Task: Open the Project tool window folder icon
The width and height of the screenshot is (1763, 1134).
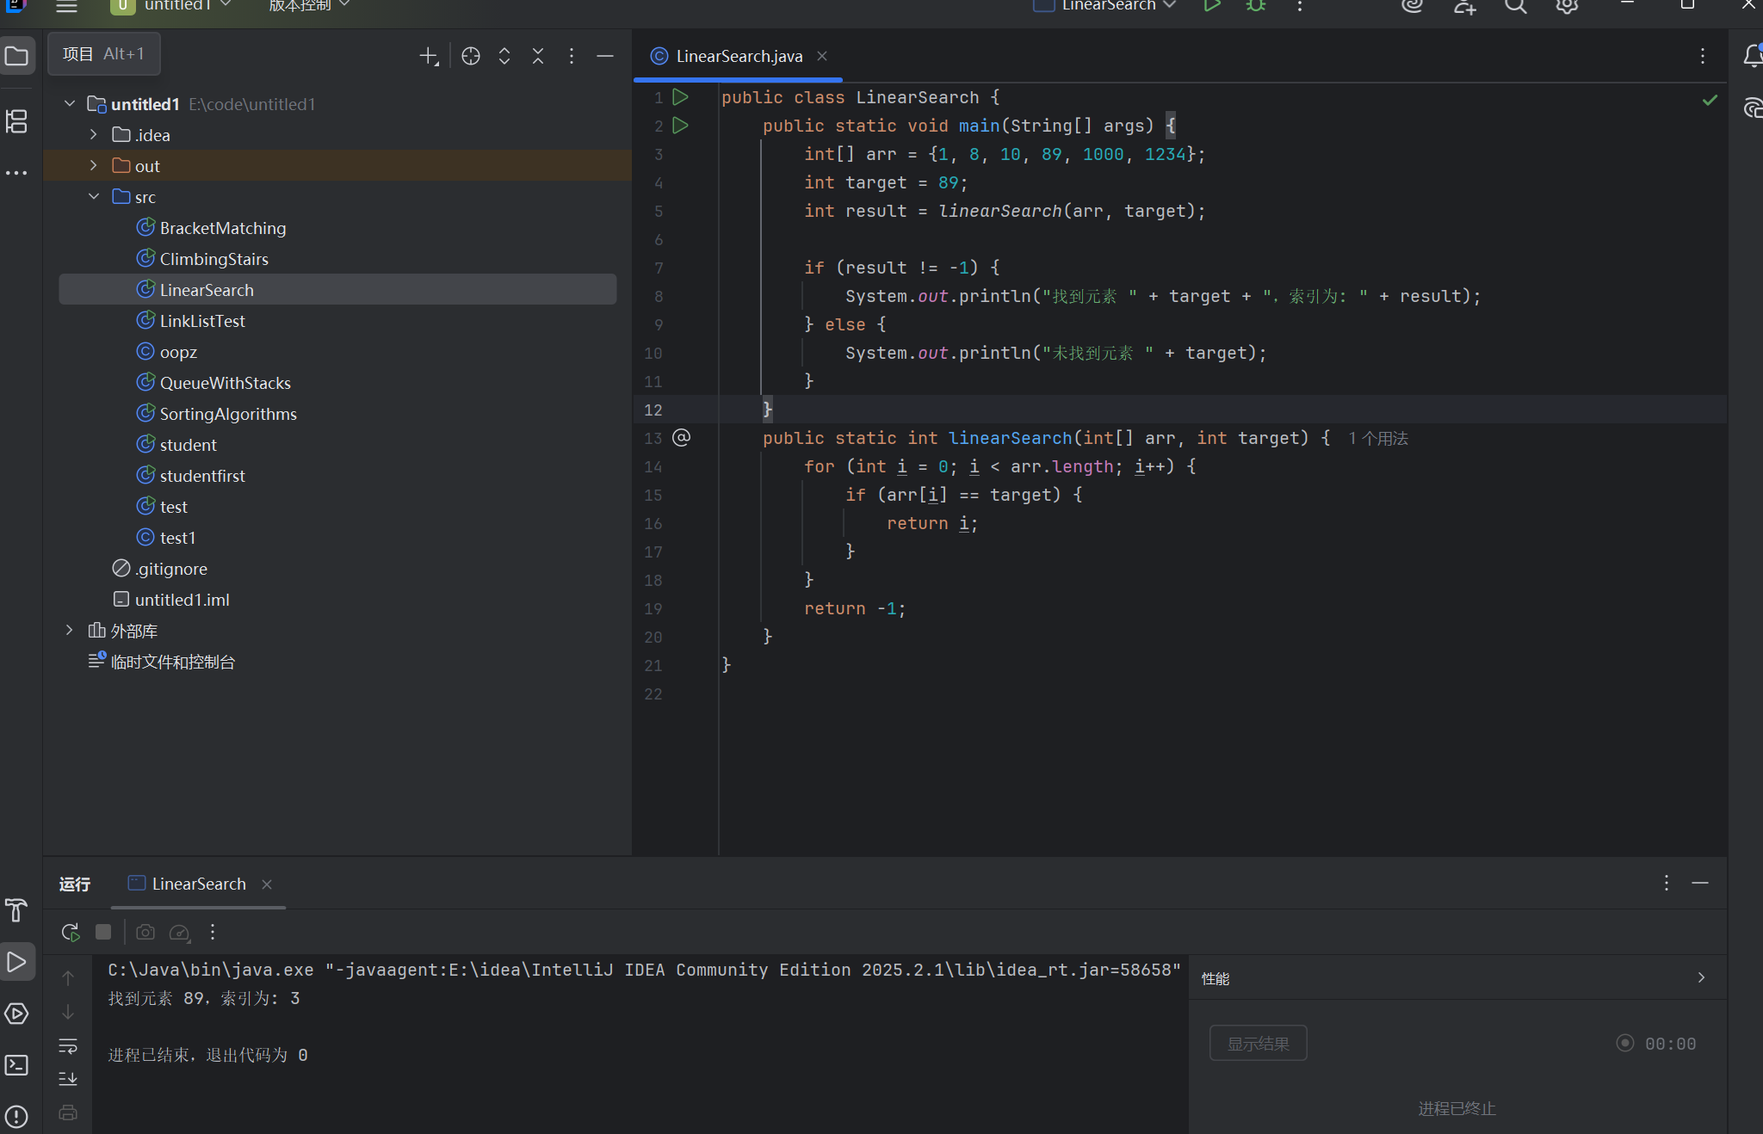Action: pyautogui.click(x=16, y=56)
